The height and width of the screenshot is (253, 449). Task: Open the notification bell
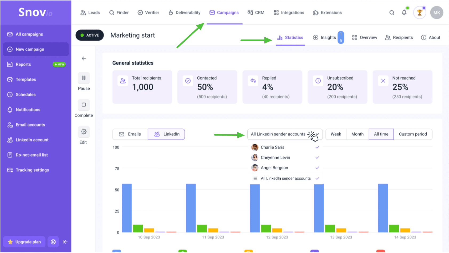click(404, 13)
